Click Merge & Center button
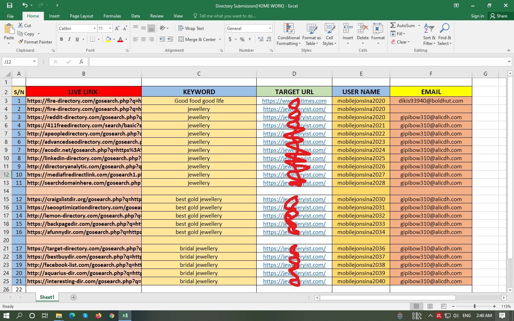 pos(197,40)
